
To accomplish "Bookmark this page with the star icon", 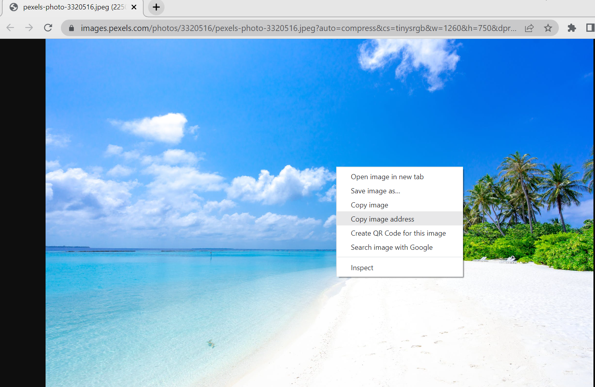I will 548,28.
